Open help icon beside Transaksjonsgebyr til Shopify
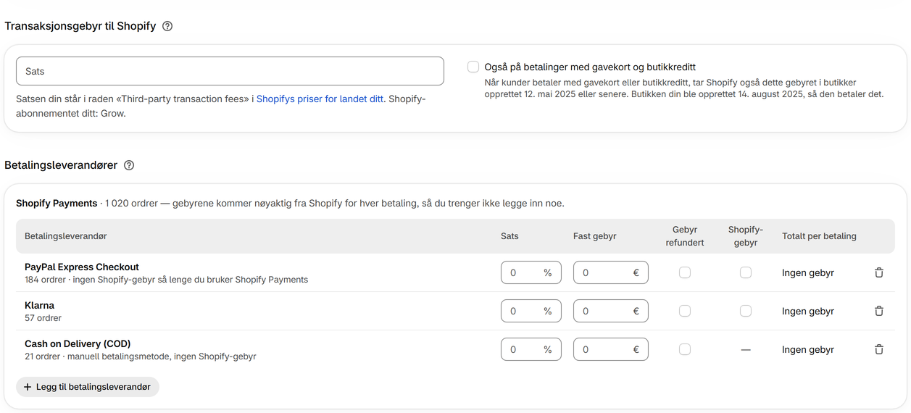 click(x=167, y=26)
